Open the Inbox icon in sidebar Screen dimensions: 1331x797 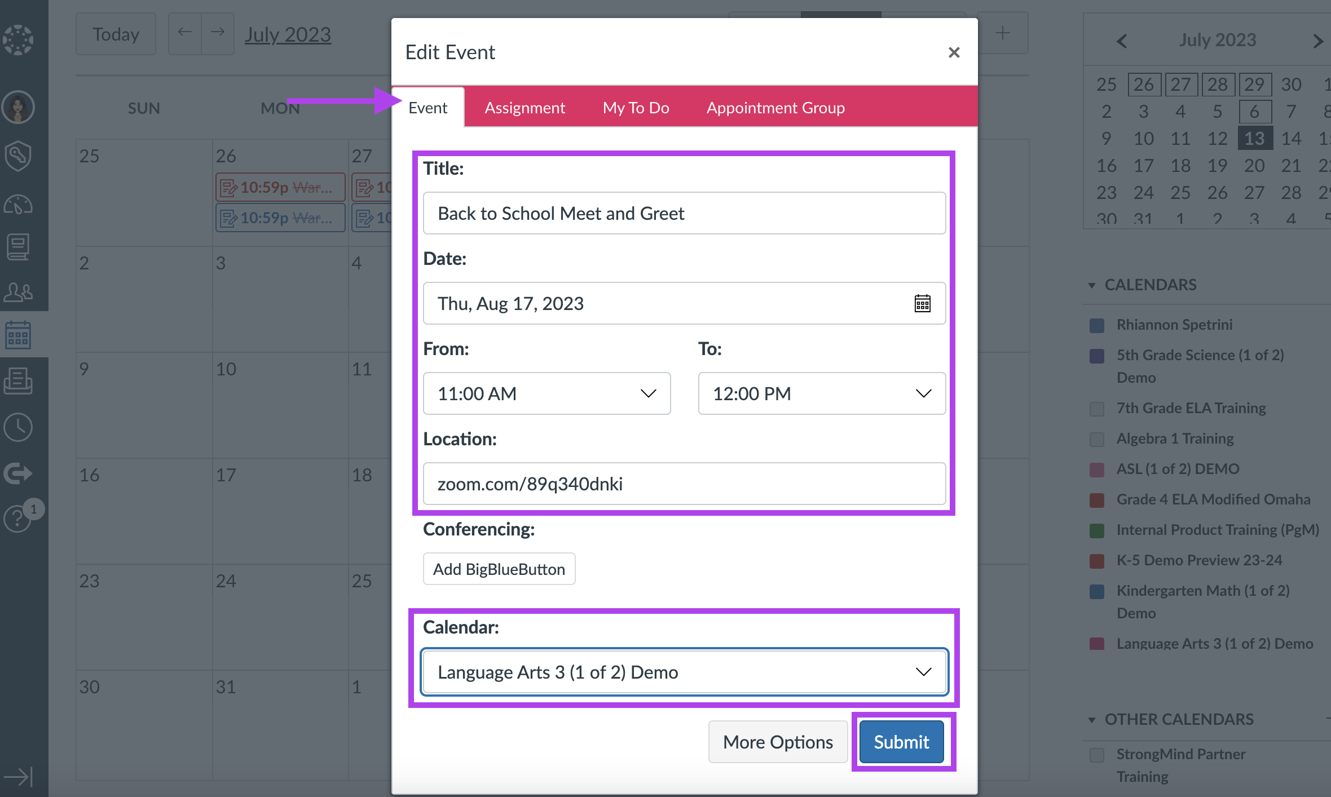18,381
